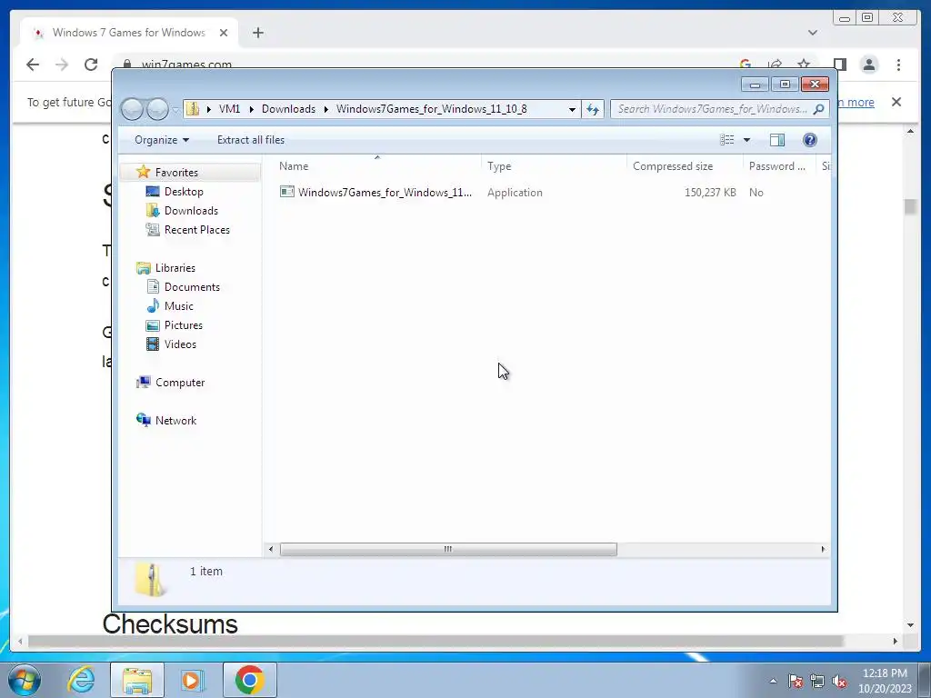931x698 pixels.
Task: Click the left arrow of Explorer horizontal scrollbar
Action: [x=271, y=549]
